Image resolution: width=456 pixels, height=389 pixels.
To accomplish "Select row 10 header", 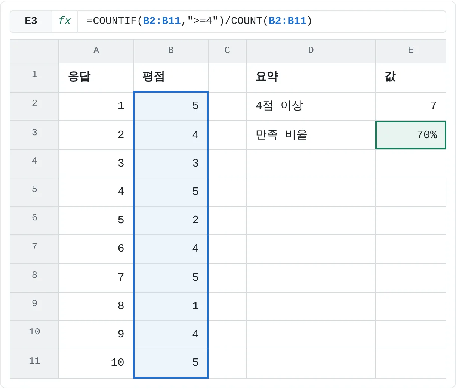I will 34,335.
